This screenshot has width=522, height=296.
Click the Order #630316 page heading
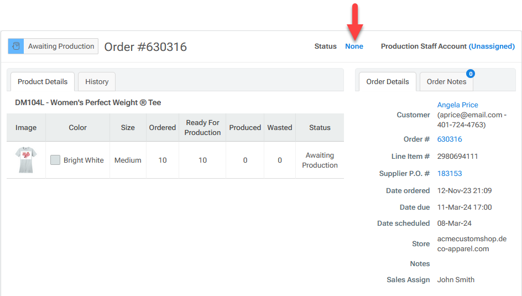click(x=145, y=47)
